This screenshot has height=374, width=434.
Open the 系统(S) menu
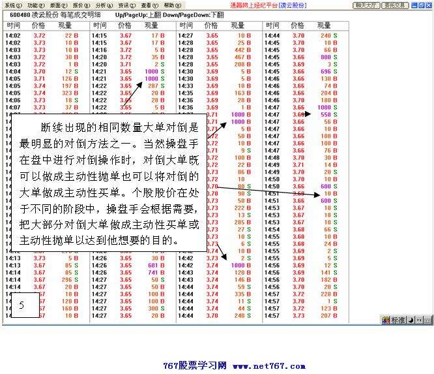[12, 5]
